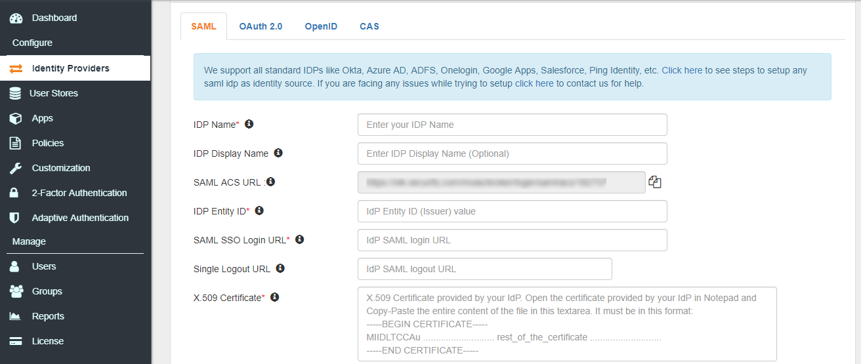Switch to the SAML tab

click(x=203, y=26)
